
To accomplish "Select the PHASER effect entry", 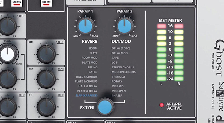I will [x=117, y=95].
